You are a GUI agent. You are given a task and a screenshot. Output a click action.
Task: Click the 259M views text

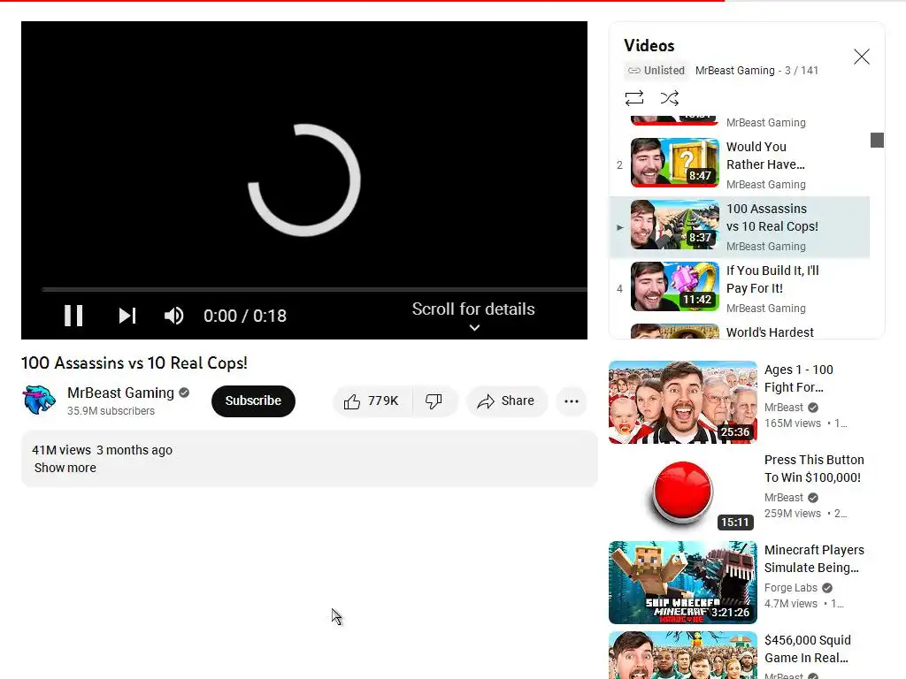[792, 514]
